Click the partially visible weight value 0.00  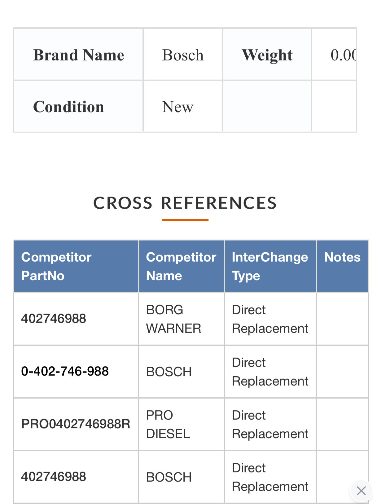[x=343, y=55]
